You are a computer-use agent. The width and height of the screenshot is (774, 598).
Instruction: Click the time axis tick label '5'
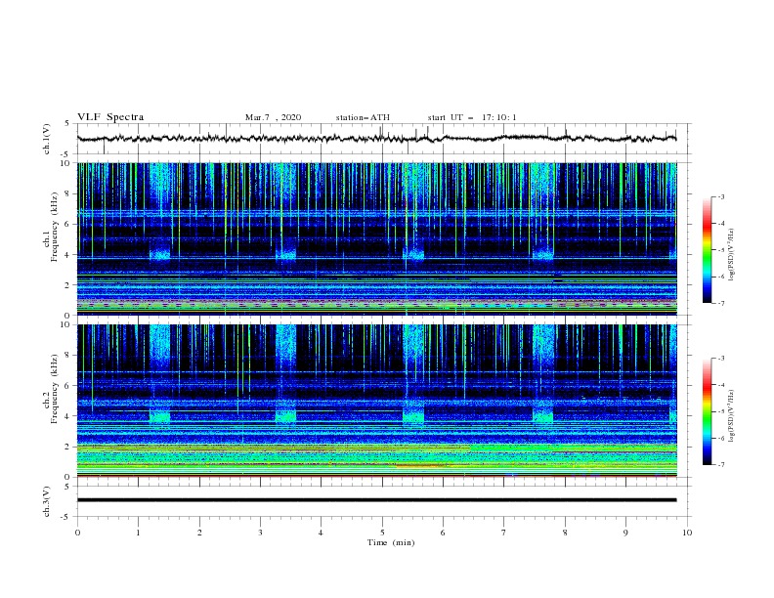pos(382,533)
